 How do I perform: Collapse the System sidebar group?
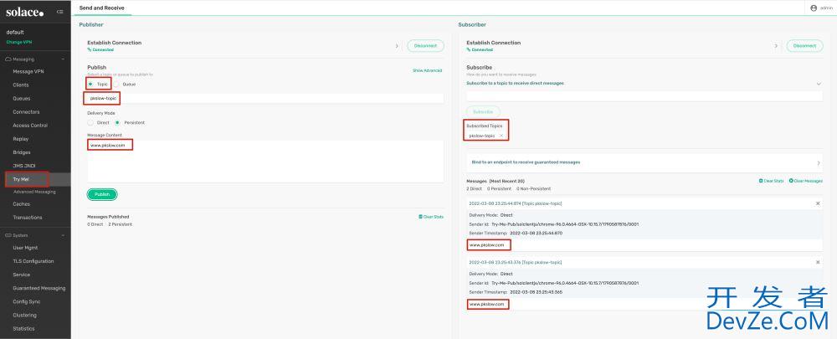pos(63,235)
